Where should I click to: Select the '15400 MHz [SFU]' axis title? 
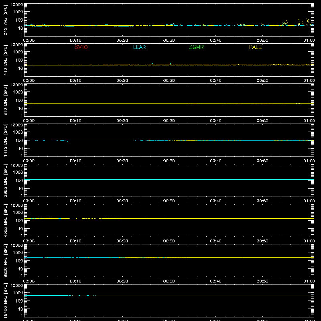[x=6, y=301]
